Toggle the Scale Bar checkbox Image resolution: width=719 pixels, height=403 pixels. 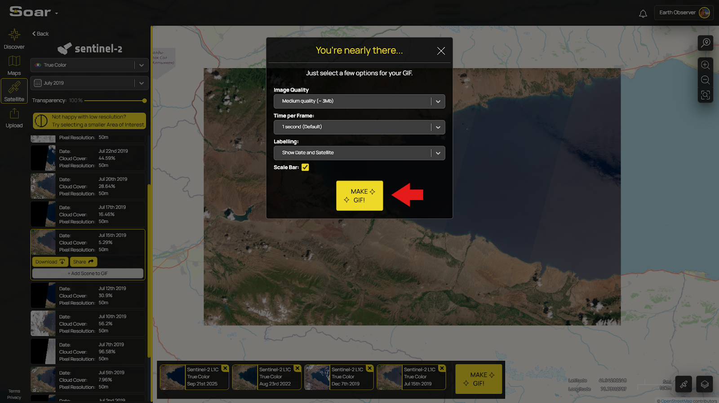point(305,167)
